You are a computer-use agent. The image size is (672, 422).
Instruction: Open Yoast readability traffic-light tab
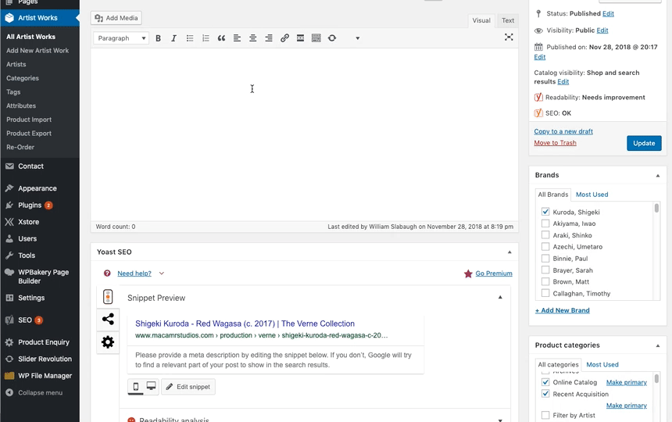pyautogui.click(x=108, y=296)
